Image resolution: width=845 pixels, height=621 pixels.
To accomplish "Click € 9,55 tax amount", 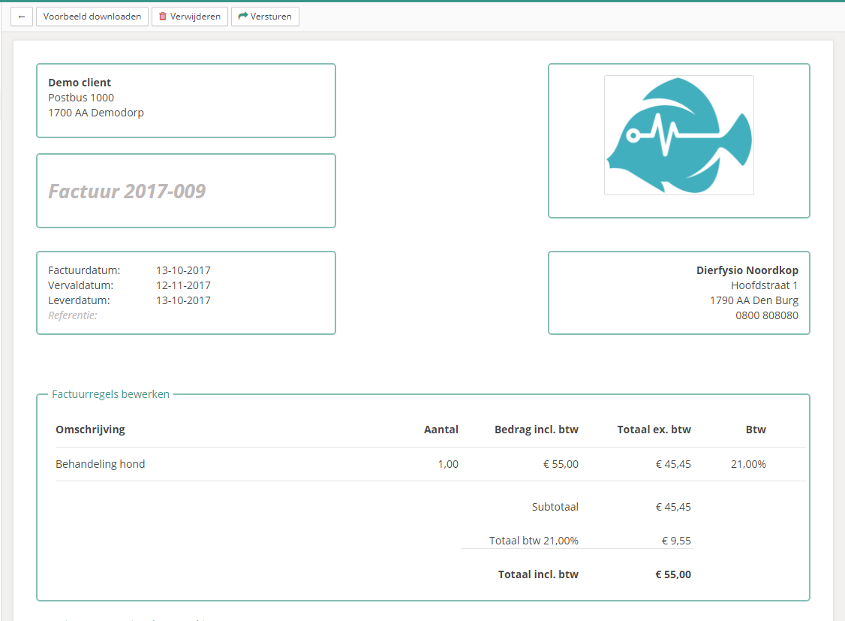I will click(x=676, y=541).
